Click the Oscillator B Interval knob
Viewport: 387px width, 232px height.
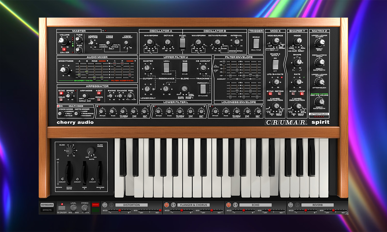pos(236,42)
